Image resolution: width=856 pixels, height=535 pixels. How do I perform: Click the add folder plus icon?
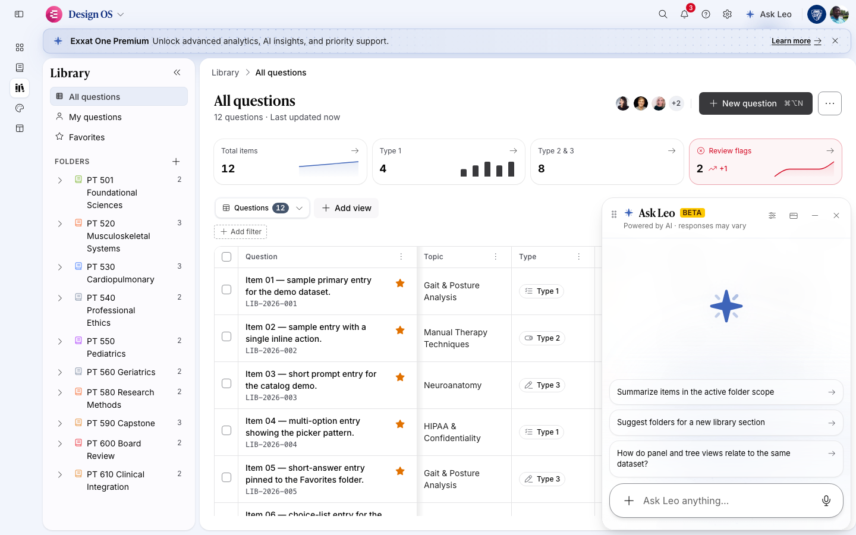click(176, 162)
